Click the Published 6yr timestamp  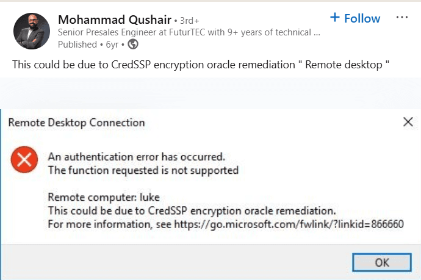[x=89, y=44]
